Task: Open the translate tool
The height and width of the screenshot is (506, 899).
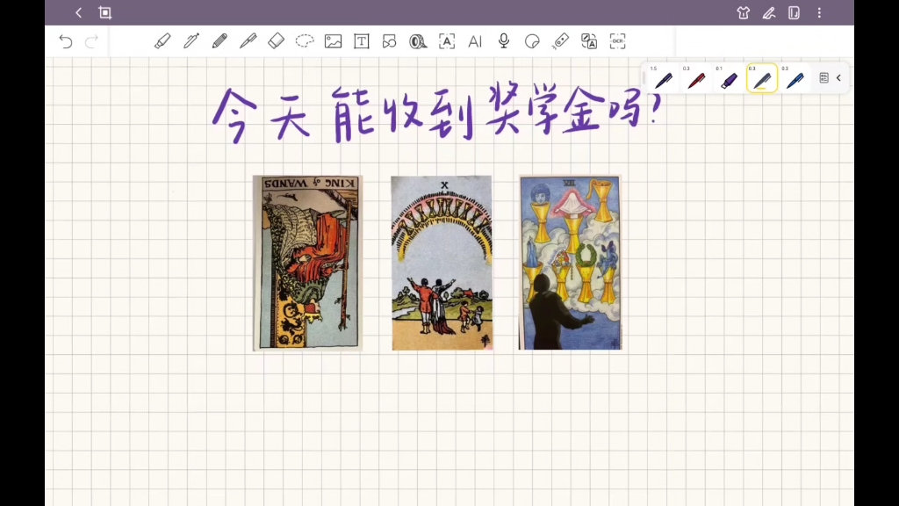Action: pyautogui.click(x=589, y=41)
